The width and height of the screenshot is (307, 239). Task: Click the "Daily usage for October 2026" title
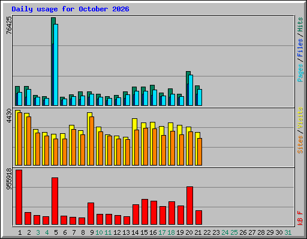click(70, 9)
